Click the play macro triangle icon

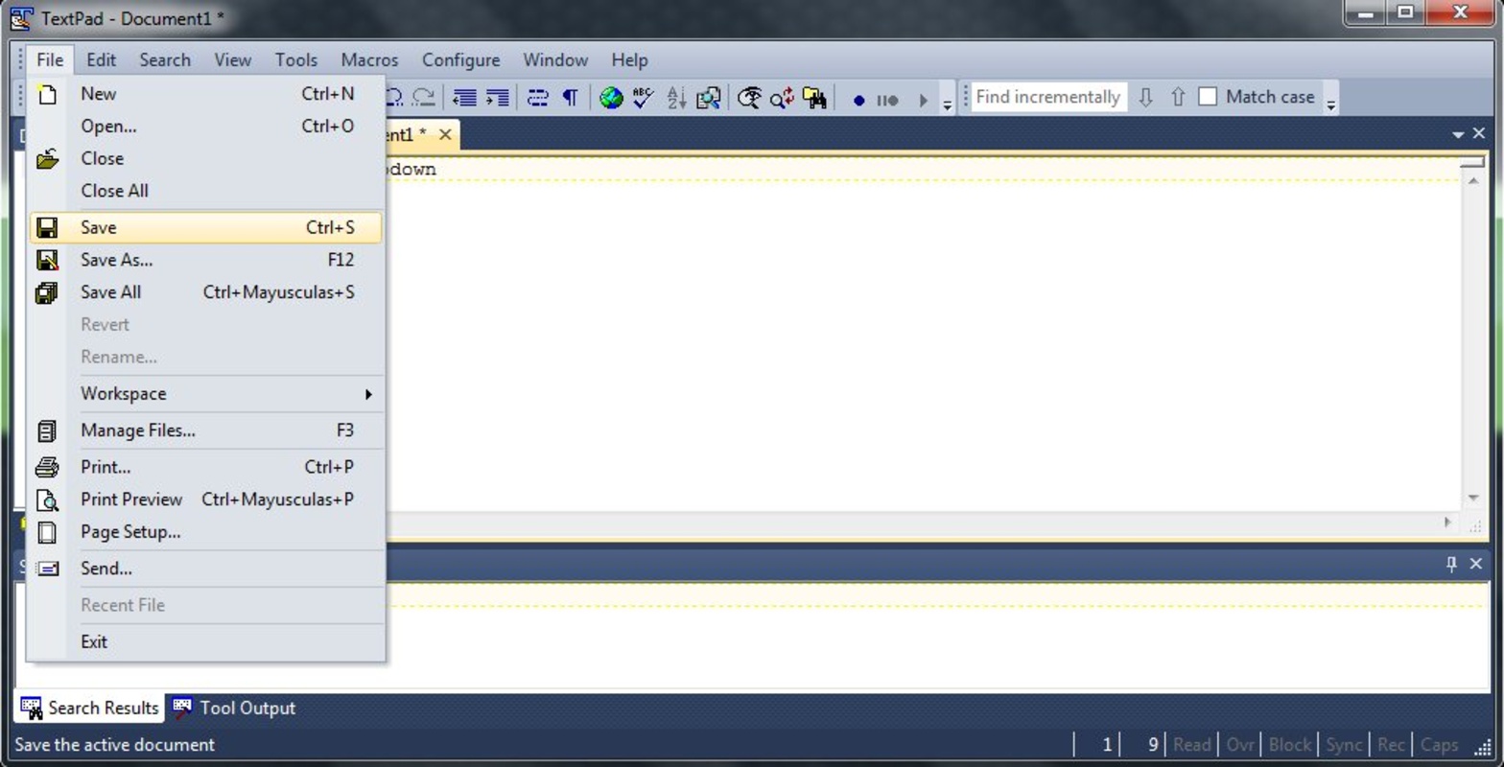coord(923,100)
